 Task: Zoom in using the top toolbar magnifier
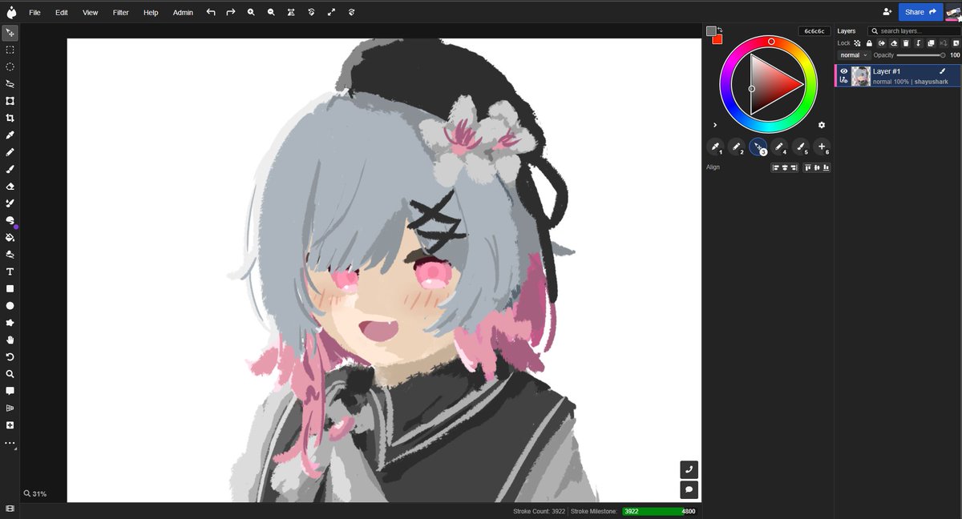251,12
